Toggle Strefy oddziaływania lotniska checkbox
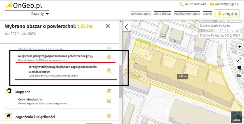Screen dimensions: 244x124 tap(109, 48)
